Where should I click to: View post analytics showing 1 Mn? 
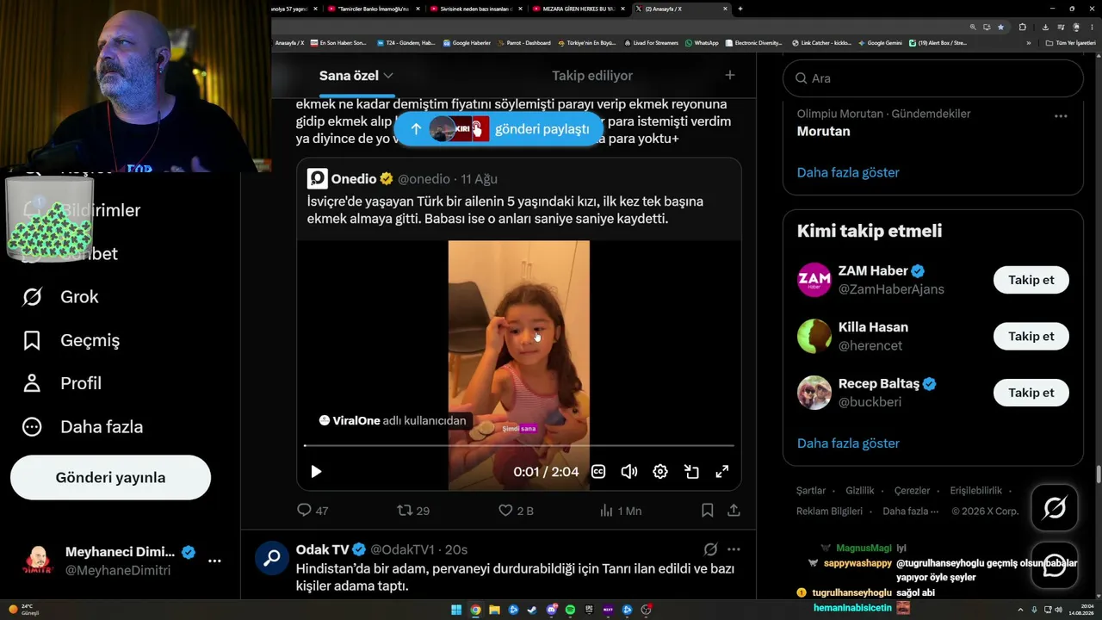click(620, 511)
